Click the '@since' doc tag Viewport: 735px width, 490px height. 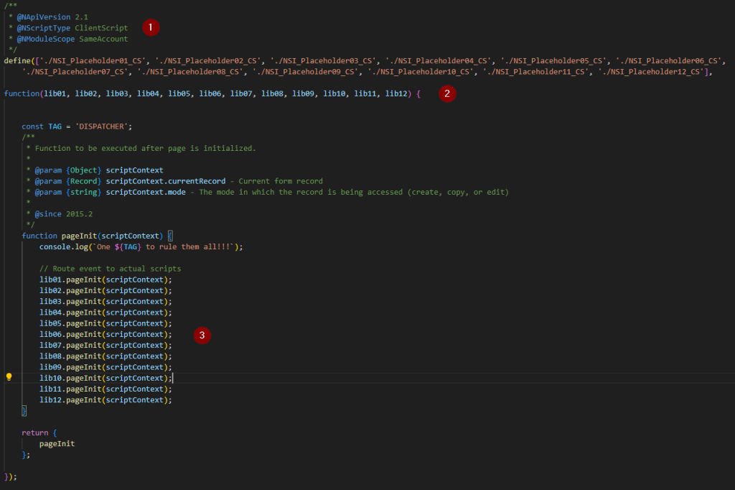click(x=48, y=214)
